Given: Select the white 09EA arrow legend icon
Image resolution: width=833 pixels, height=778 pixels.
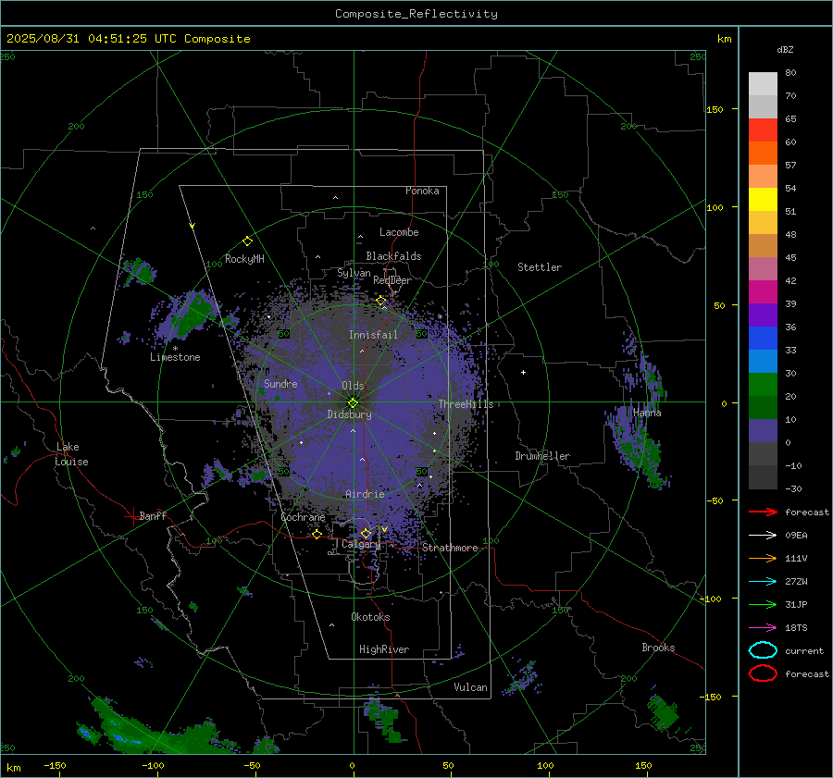Looking at the screenshot, I should (x=763, y=536).
